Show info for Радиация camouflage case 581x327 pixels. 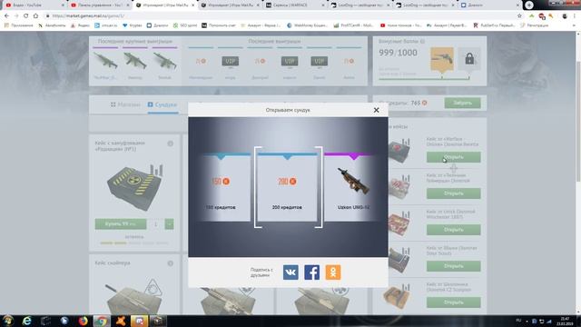pyautogui.click(x=171, y=144)
